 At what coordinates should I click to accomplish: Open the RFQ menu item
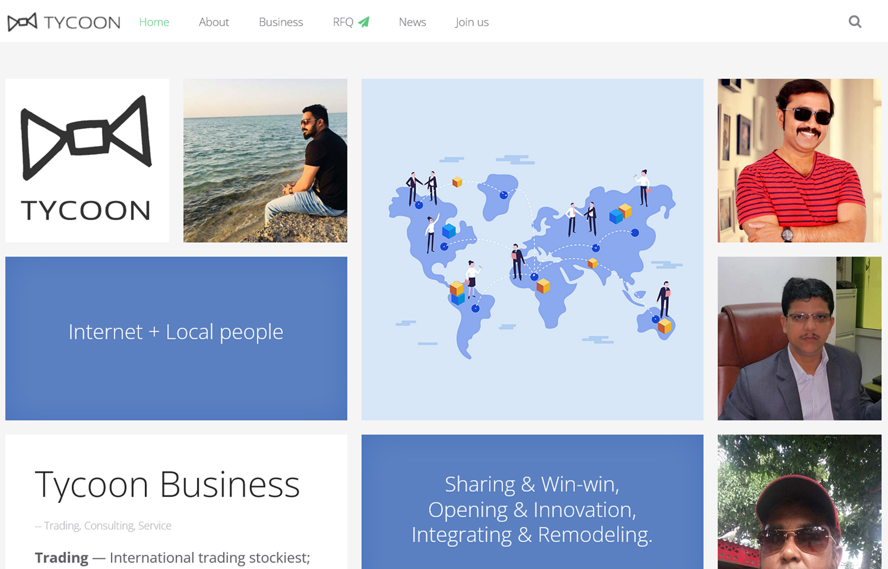pos(343,22)
